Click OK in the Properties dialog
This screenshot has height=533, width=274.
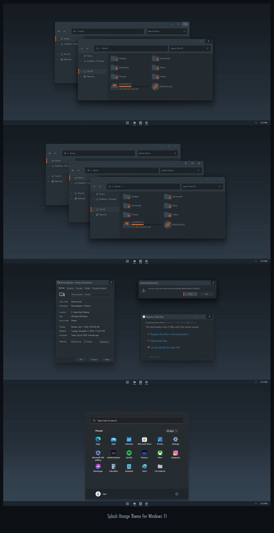click(81, 360)
